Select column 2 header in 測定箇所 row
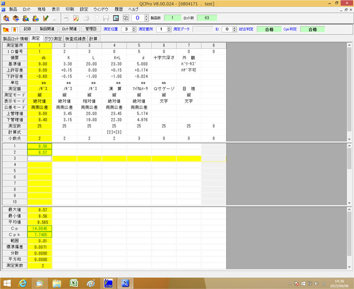Image resolution: width=354 pixels, height=289 pixels. click(64, 45)
